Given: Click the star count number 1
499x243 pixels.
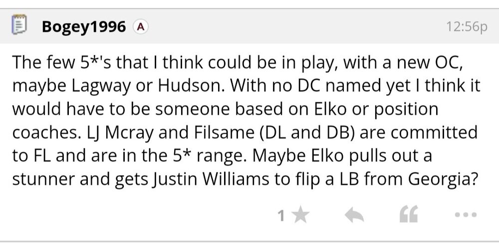Looking at the screenshot, I should [281, 216].
